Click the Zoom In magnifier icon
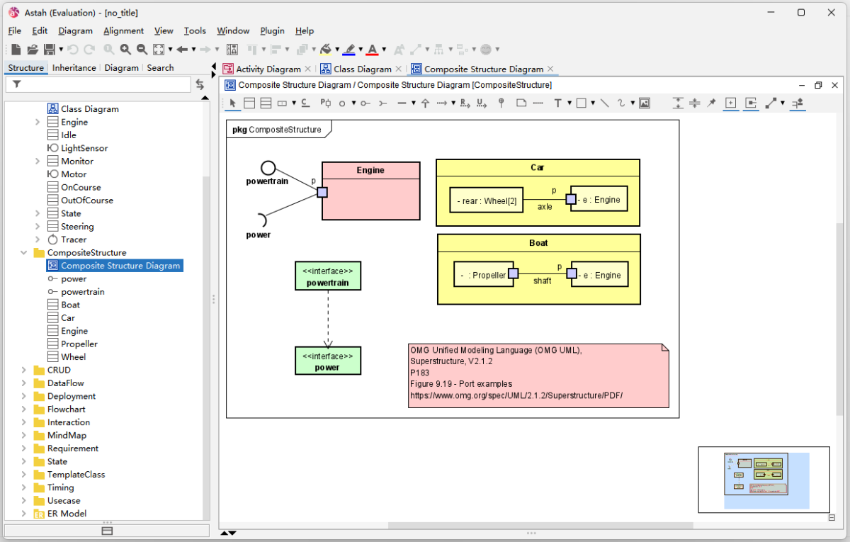The width and height of the screenshot is (850, 542). (125, 50)
